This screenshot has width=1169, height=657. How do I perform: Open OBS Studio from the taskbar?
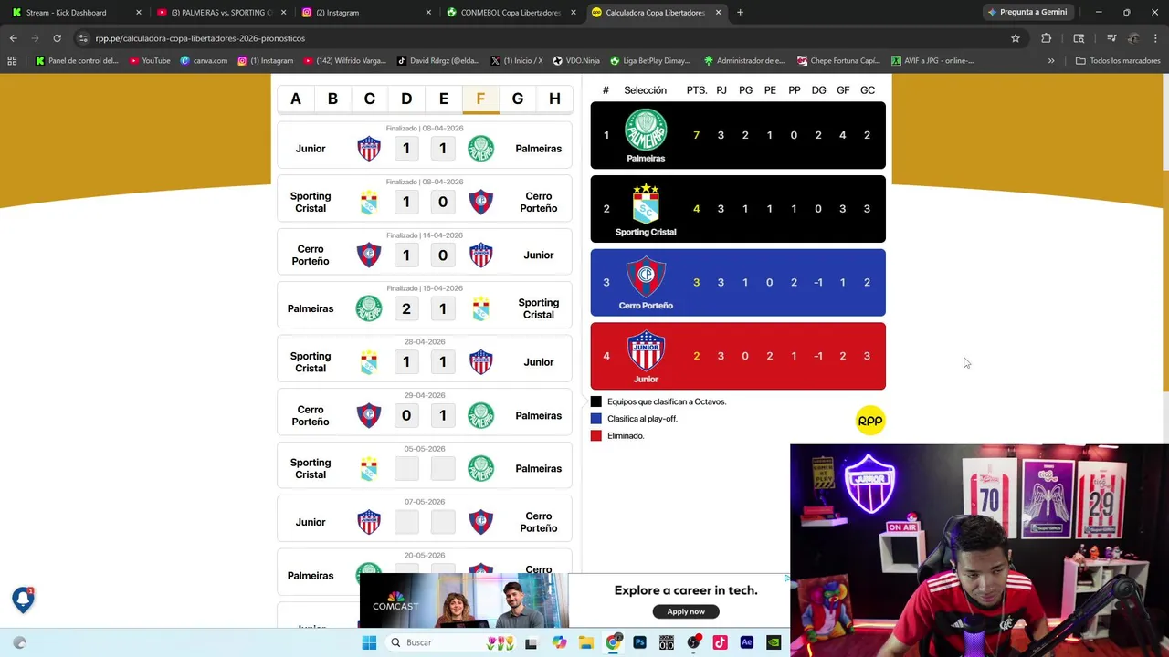click(693, 642)
